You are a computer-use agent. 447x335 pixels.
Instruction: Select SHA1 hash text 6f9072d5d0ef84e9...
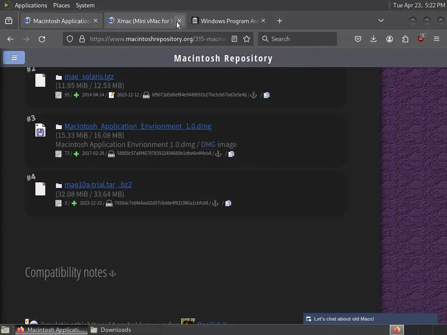click(x=199, y=95)
